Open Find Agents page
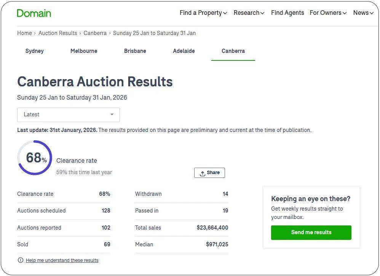380x276 pixels. coord(287,13)
